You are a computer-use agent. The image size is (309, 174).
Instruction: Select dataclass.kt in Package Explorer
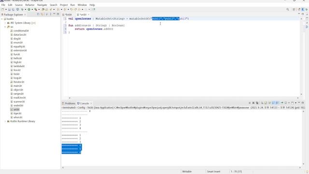[20, 35]
